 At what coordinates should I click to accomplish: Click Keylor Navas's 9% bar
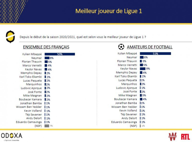[142, 69]
